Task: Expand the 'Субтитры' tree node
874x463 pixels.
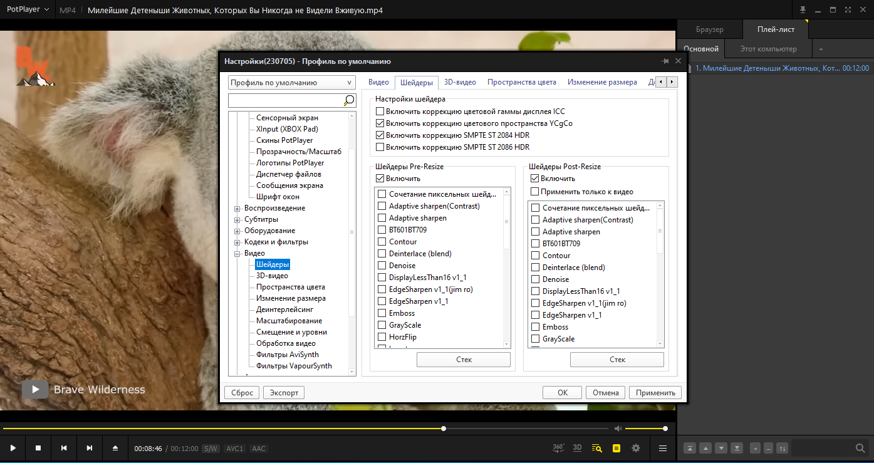Action: 237,220
